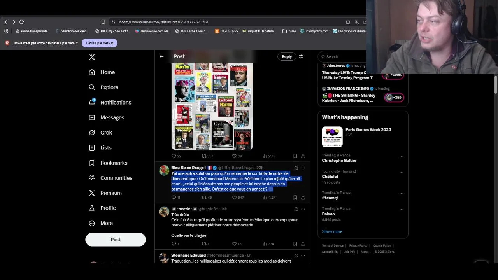Click Grok icon on beetle post
Image resolution: width=498 pixels, height=280 pixels.
[x=296, y=209]
